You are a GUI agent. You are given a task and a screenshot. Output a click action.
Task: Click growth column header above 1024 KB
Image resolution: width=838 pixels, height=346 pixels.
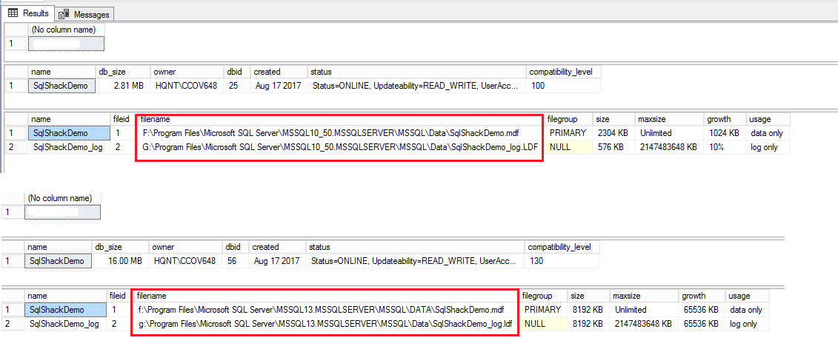(x=726, y=120)
